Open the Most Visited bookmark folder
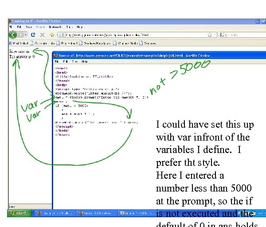266x227 pixels. pyautogui.click(x=19, y=43)
